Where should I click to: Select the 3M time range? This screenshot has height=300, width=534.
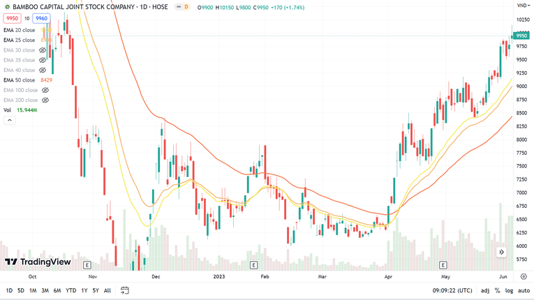(x=45, y=290)
